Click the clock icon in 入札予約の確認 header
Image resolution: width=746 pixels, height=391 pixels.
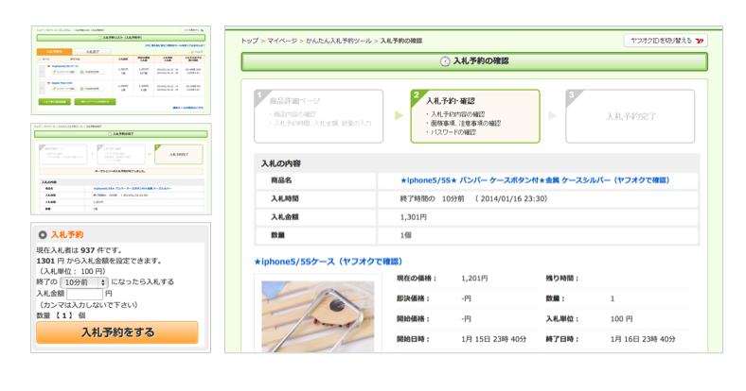coord(444,61)
